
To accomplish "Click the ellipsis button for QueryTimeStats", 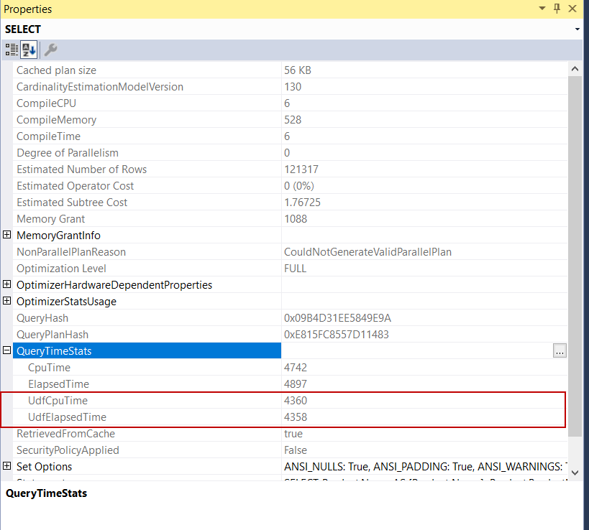I will pos(560,351).
